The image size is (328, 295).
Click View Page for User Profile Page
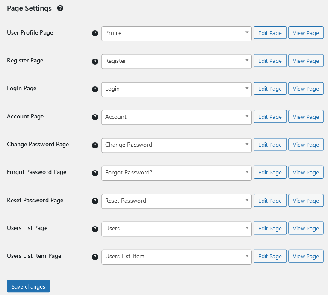(306, 32)
